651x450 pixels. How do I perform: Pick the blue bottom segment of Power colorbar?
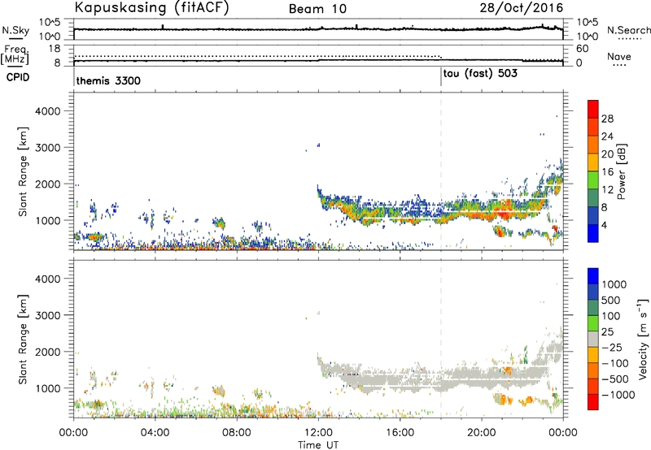593,233
